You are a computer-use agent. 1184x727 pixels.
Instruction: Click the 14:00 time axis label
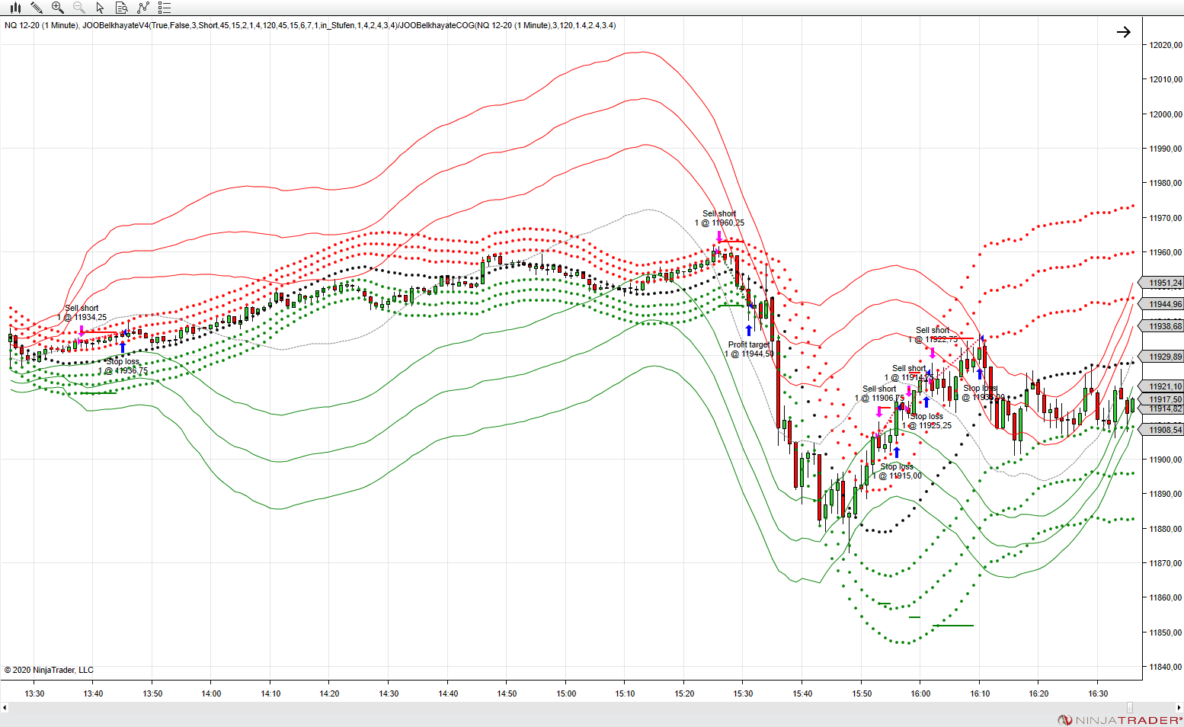coord(211,693)
